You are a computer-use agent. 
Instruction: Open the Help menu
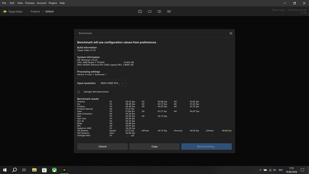tap(62, 3)
